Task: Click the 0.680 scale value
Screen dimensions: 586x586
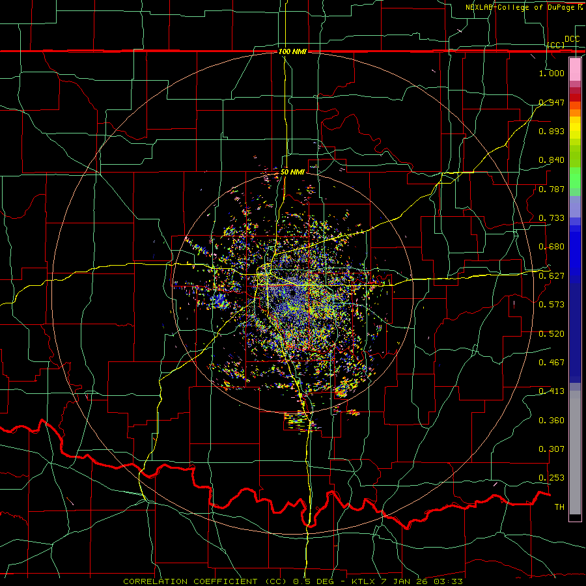Action: pos(551,247)
